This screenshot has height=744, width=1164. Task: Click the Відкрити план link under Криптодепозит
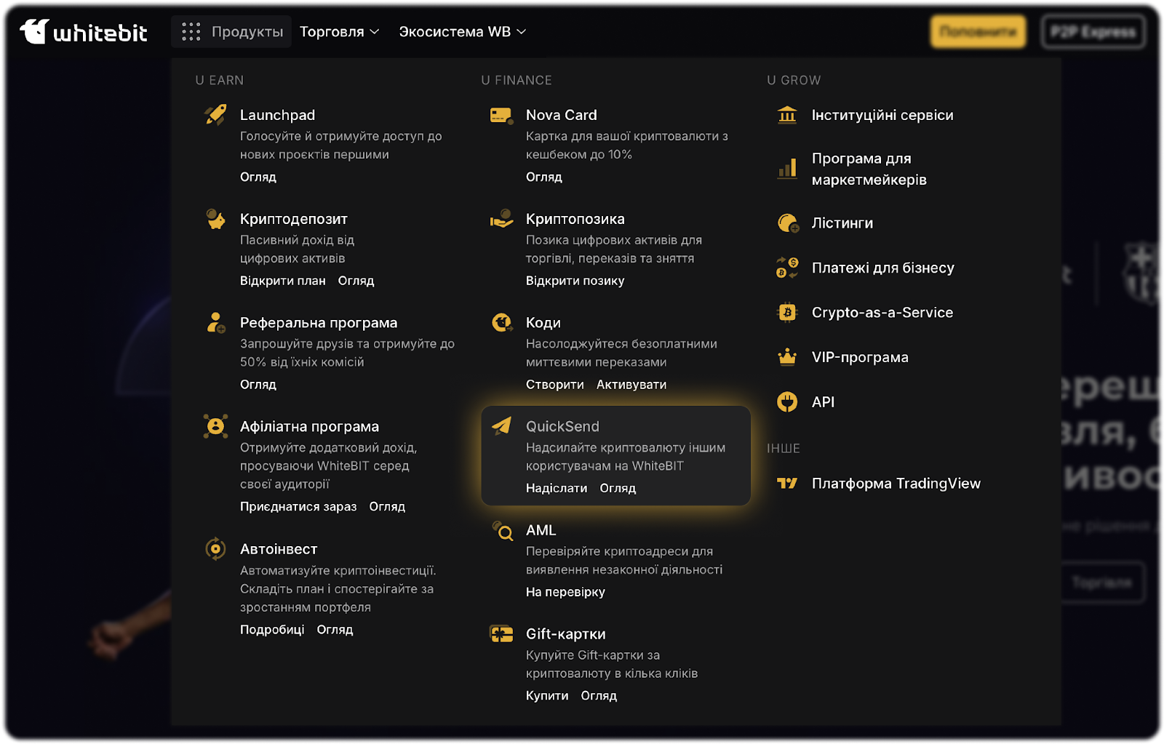pyautogui.click(x=282, y=281)
